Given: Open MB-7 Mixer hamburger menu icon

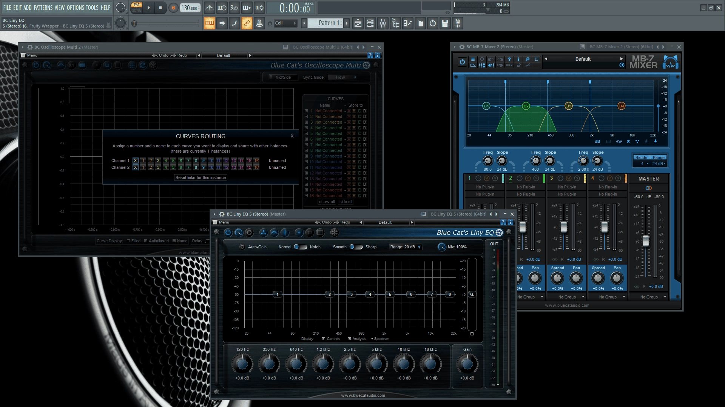Looking at the screenshot, I should (473, 59).
